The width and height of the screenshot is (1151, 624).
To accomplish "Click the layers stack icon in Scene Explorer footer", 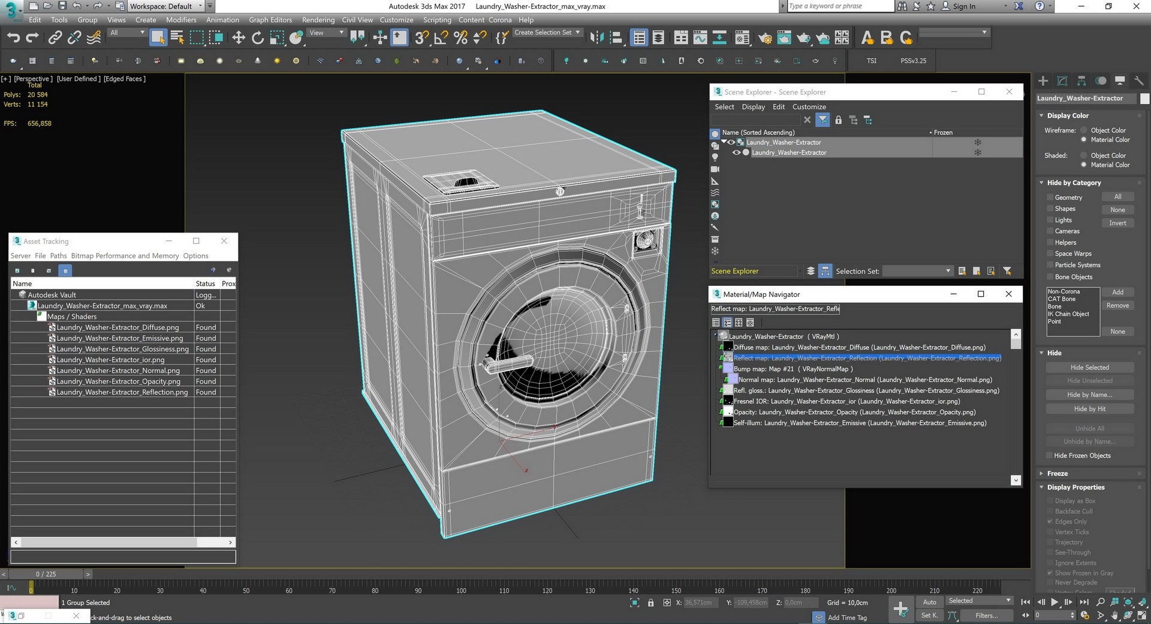I will point(810,271).
